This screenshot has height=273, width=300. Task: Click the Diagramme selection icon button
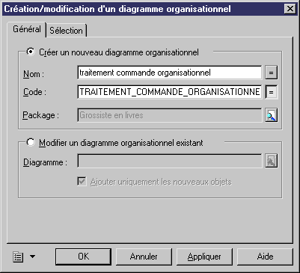click(x=271, y=161)
